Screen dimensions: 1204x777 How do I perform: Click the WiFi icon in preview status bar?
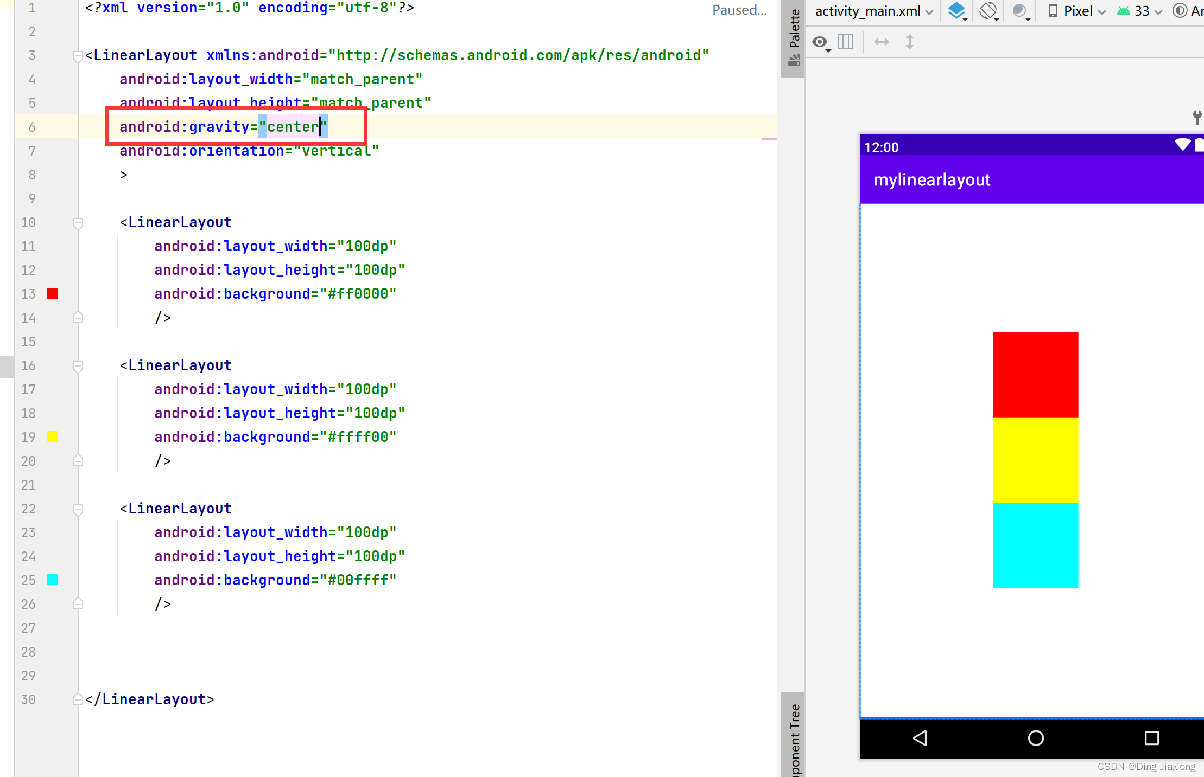click(1182, 145)
